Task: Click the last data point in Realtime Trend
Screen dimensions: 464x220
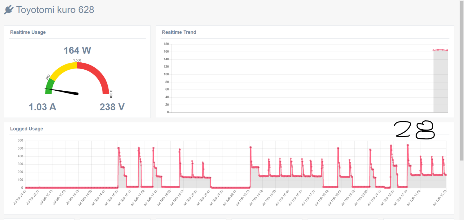Action: [x=447, y=50]
